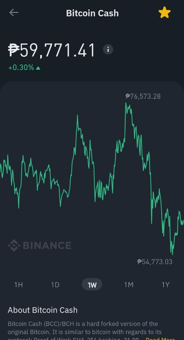Tap the lowest dip of the chart line
The height and width of the screenshot is (340, 184).
172,254
